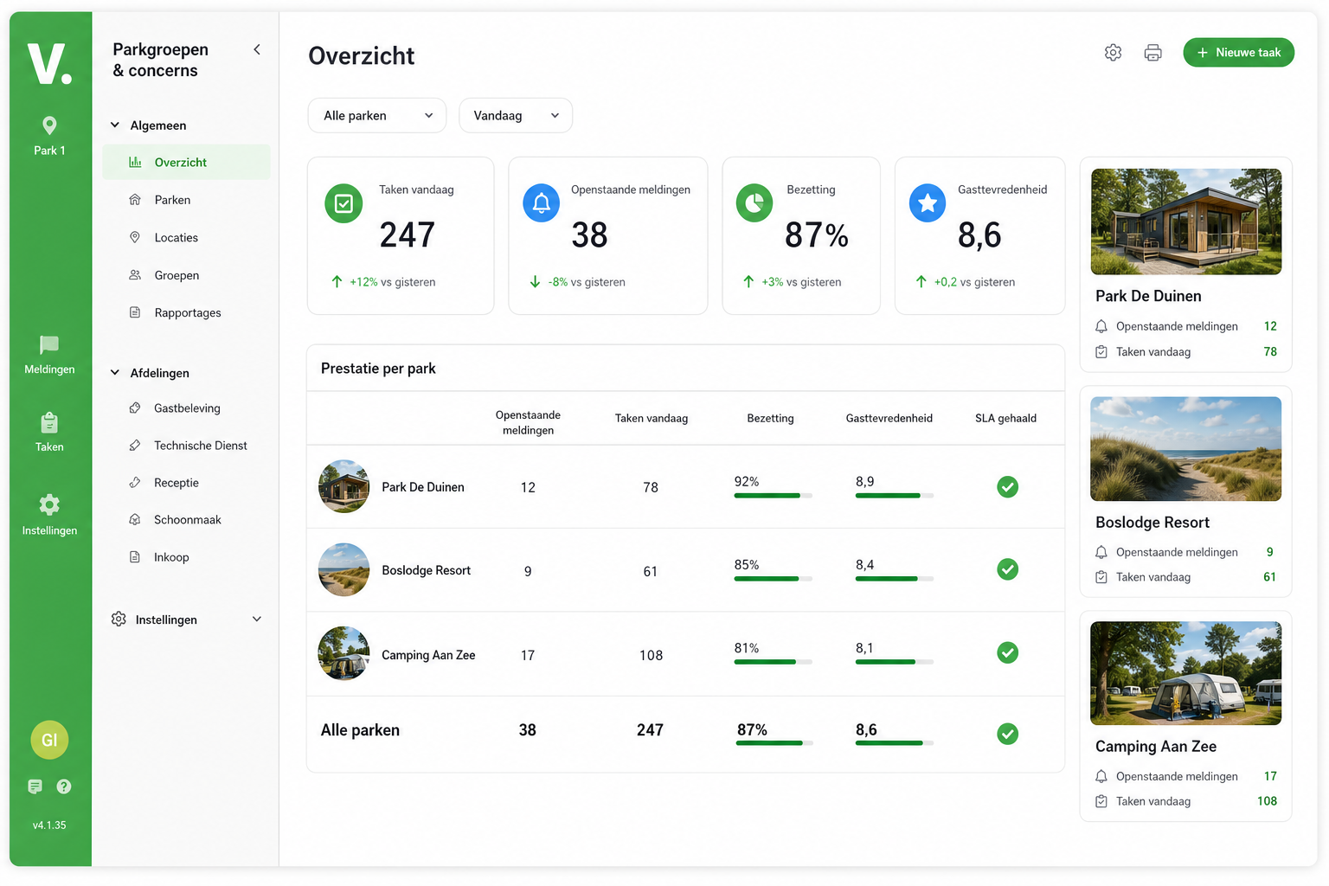Click Camping Aan Zee card title
This screenshot has height=886, width=1329.
point(1156,747)
